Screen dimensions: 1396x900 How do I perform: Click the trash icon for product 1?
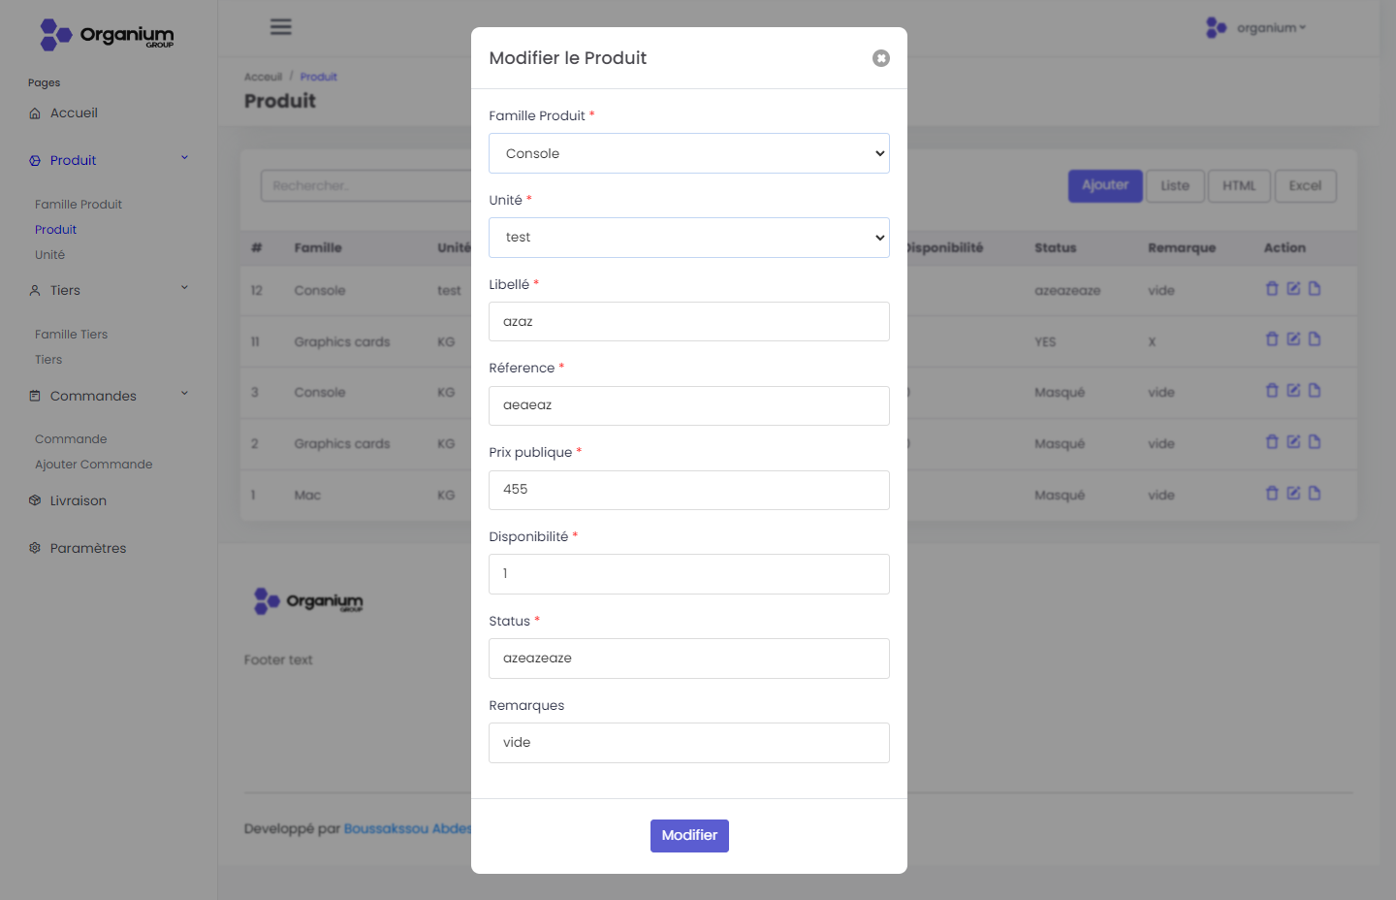pyautogui.click(x=1272, y=494)
